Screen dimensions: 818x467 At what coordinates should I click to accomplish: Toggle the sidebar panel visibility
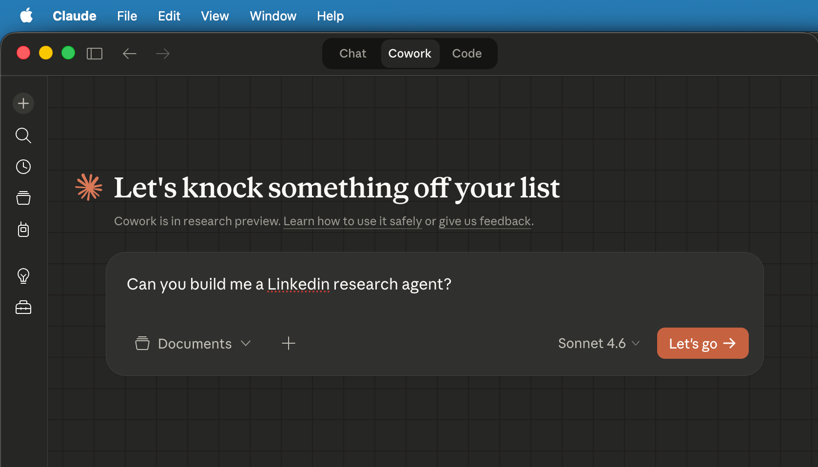click(95, 54)
